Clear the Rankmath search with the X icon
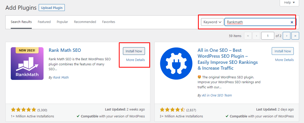This screenshot has height=123, width=304. 292,22
